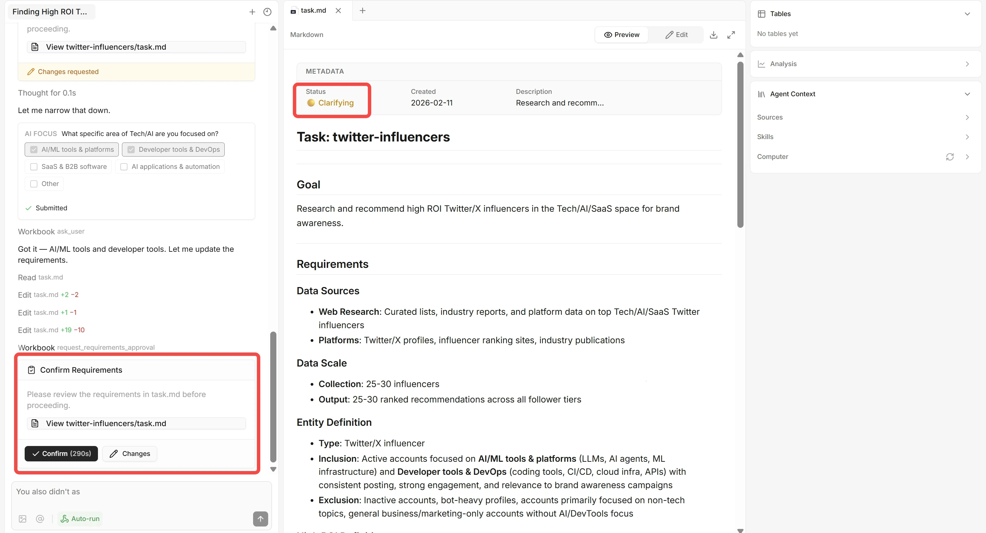Refresh the Computer context

tap(950, 157)
